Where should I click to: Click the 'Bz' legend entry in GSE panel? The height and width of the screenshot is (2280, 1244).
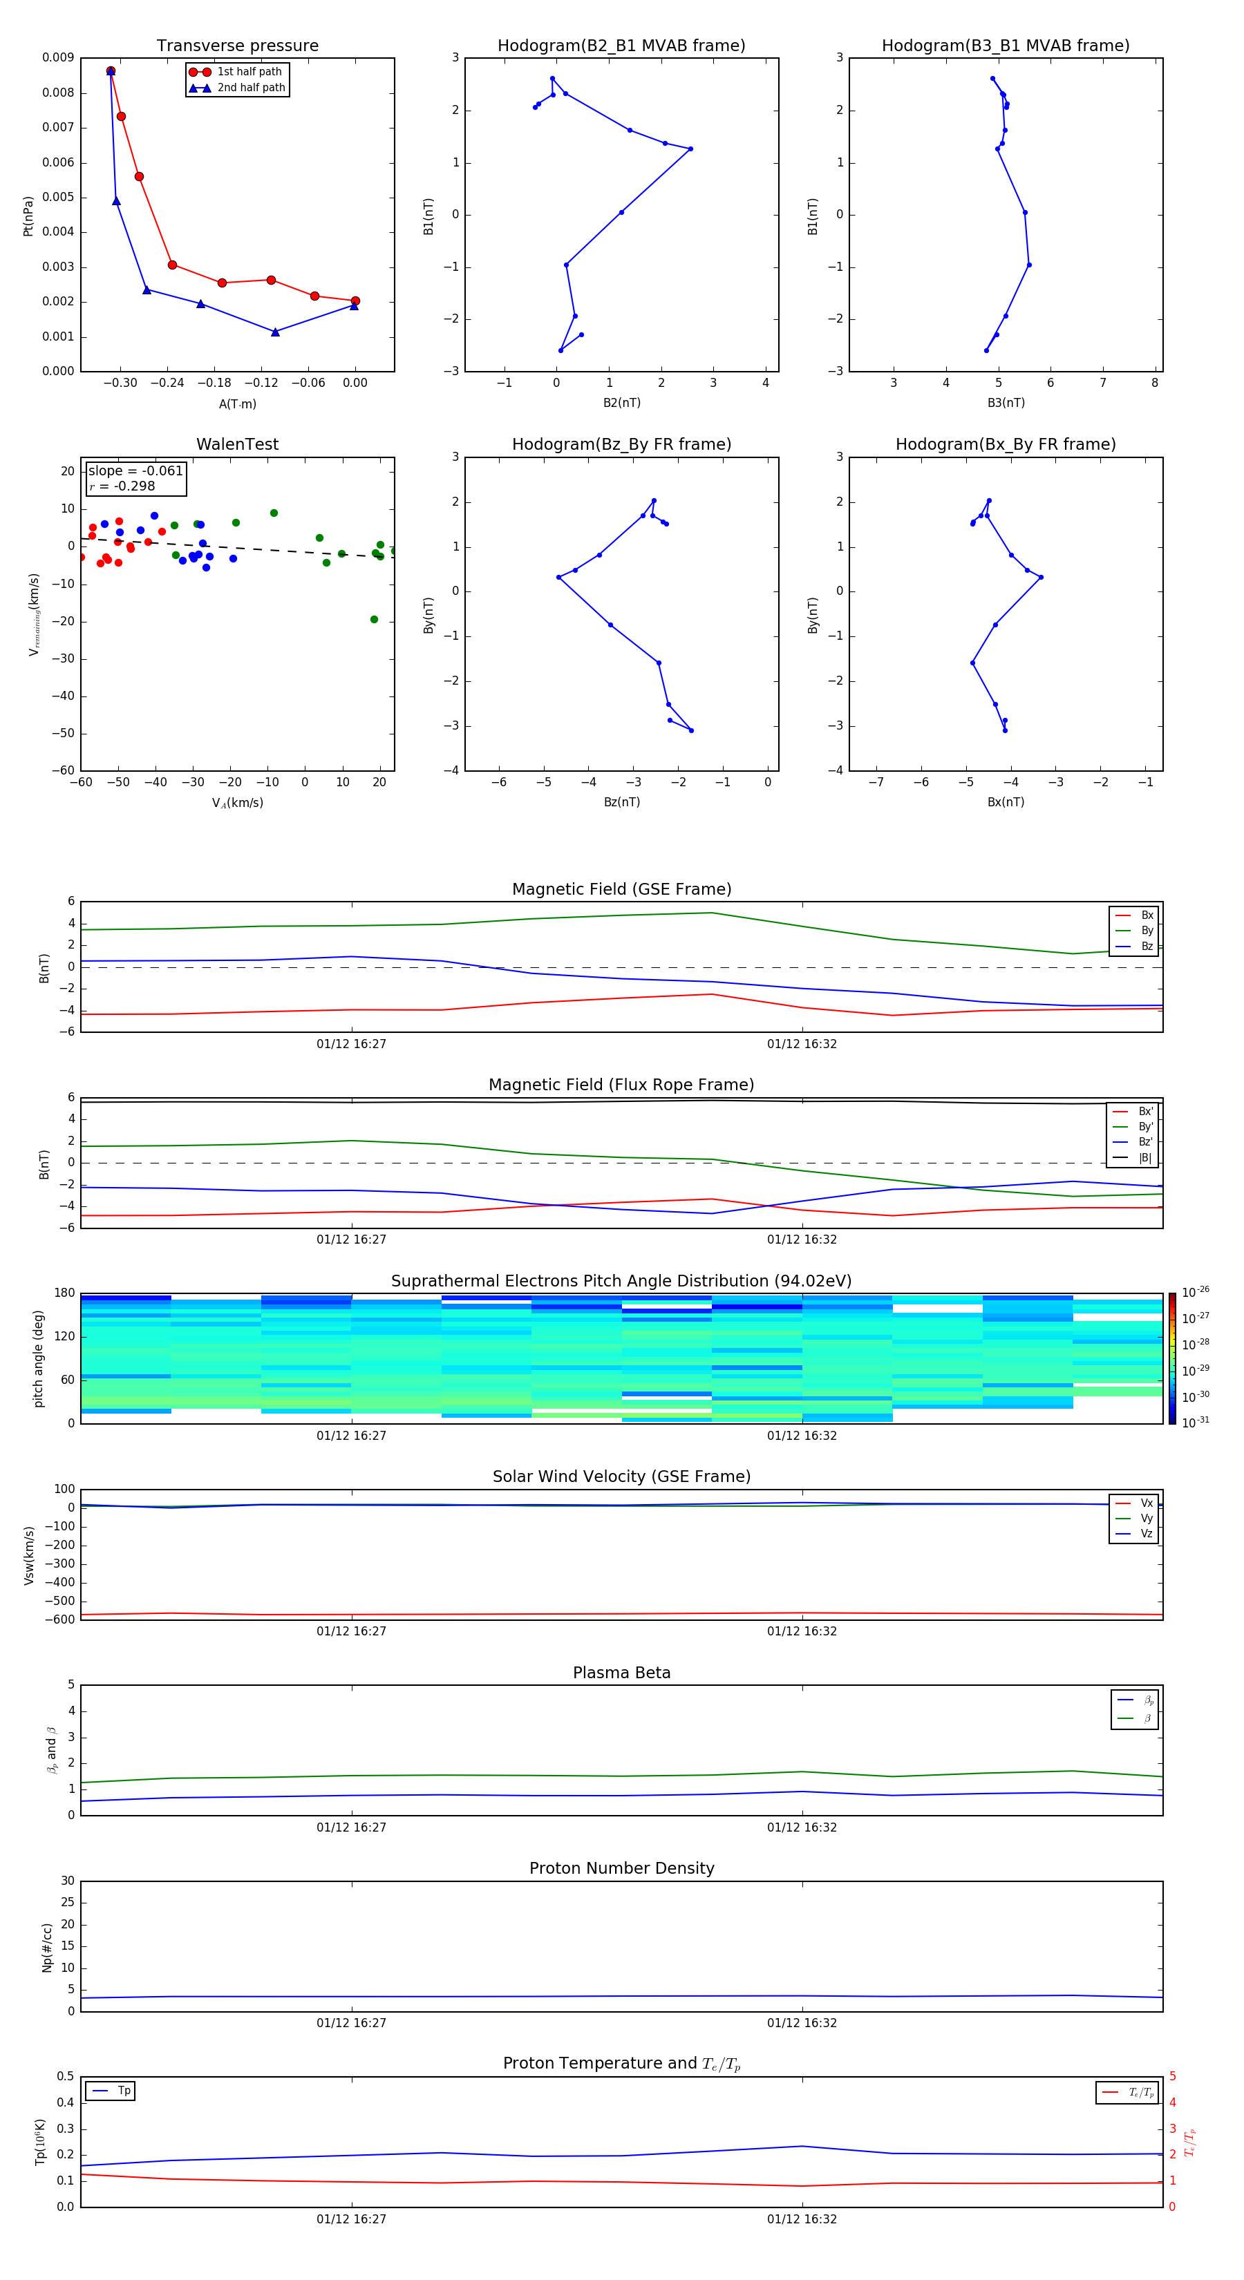[x=1135, y=946]
